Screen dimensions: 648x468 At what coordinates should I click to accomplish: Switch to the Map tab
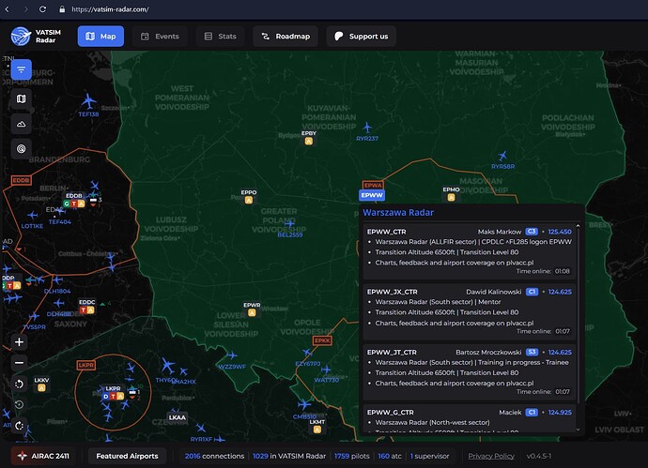pyautogui.click(x=100, y=37)
